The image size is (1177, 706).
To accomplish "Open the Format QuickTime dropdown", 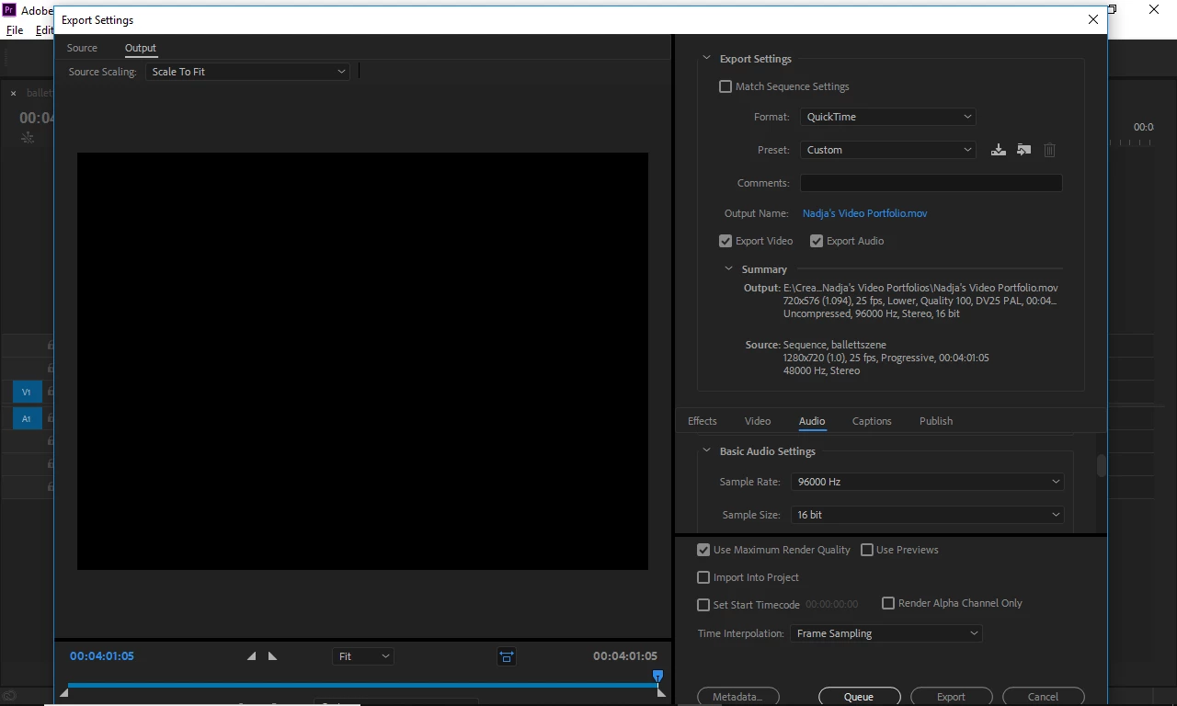I will 887,117.
